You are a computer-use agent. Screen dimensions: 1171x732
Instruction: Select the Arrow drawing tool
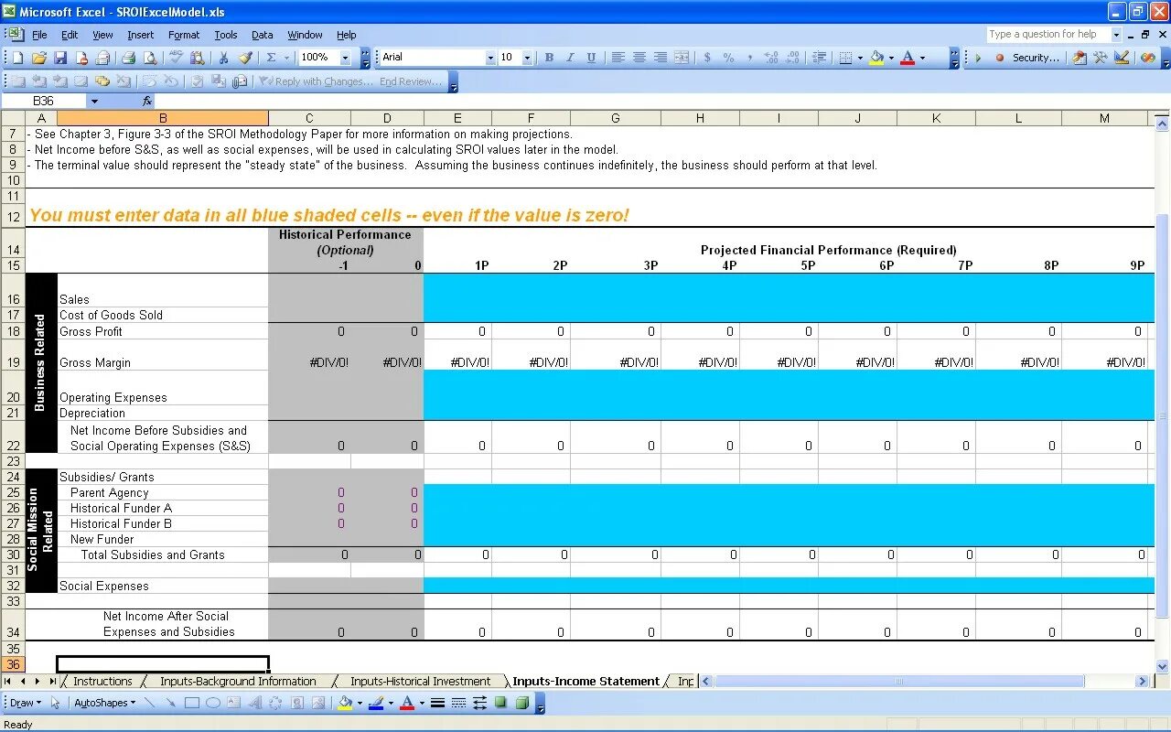pos(171,703)
